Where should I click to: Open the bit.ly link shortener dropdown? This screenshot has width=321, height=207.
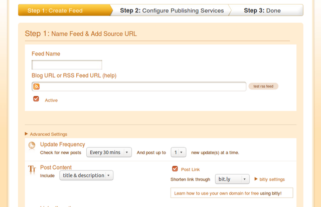(232, 179)
